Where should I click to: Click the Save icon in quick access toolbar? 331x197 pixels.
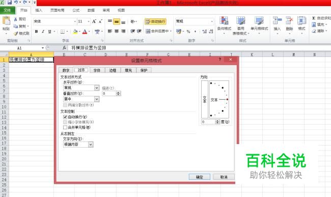10,3
